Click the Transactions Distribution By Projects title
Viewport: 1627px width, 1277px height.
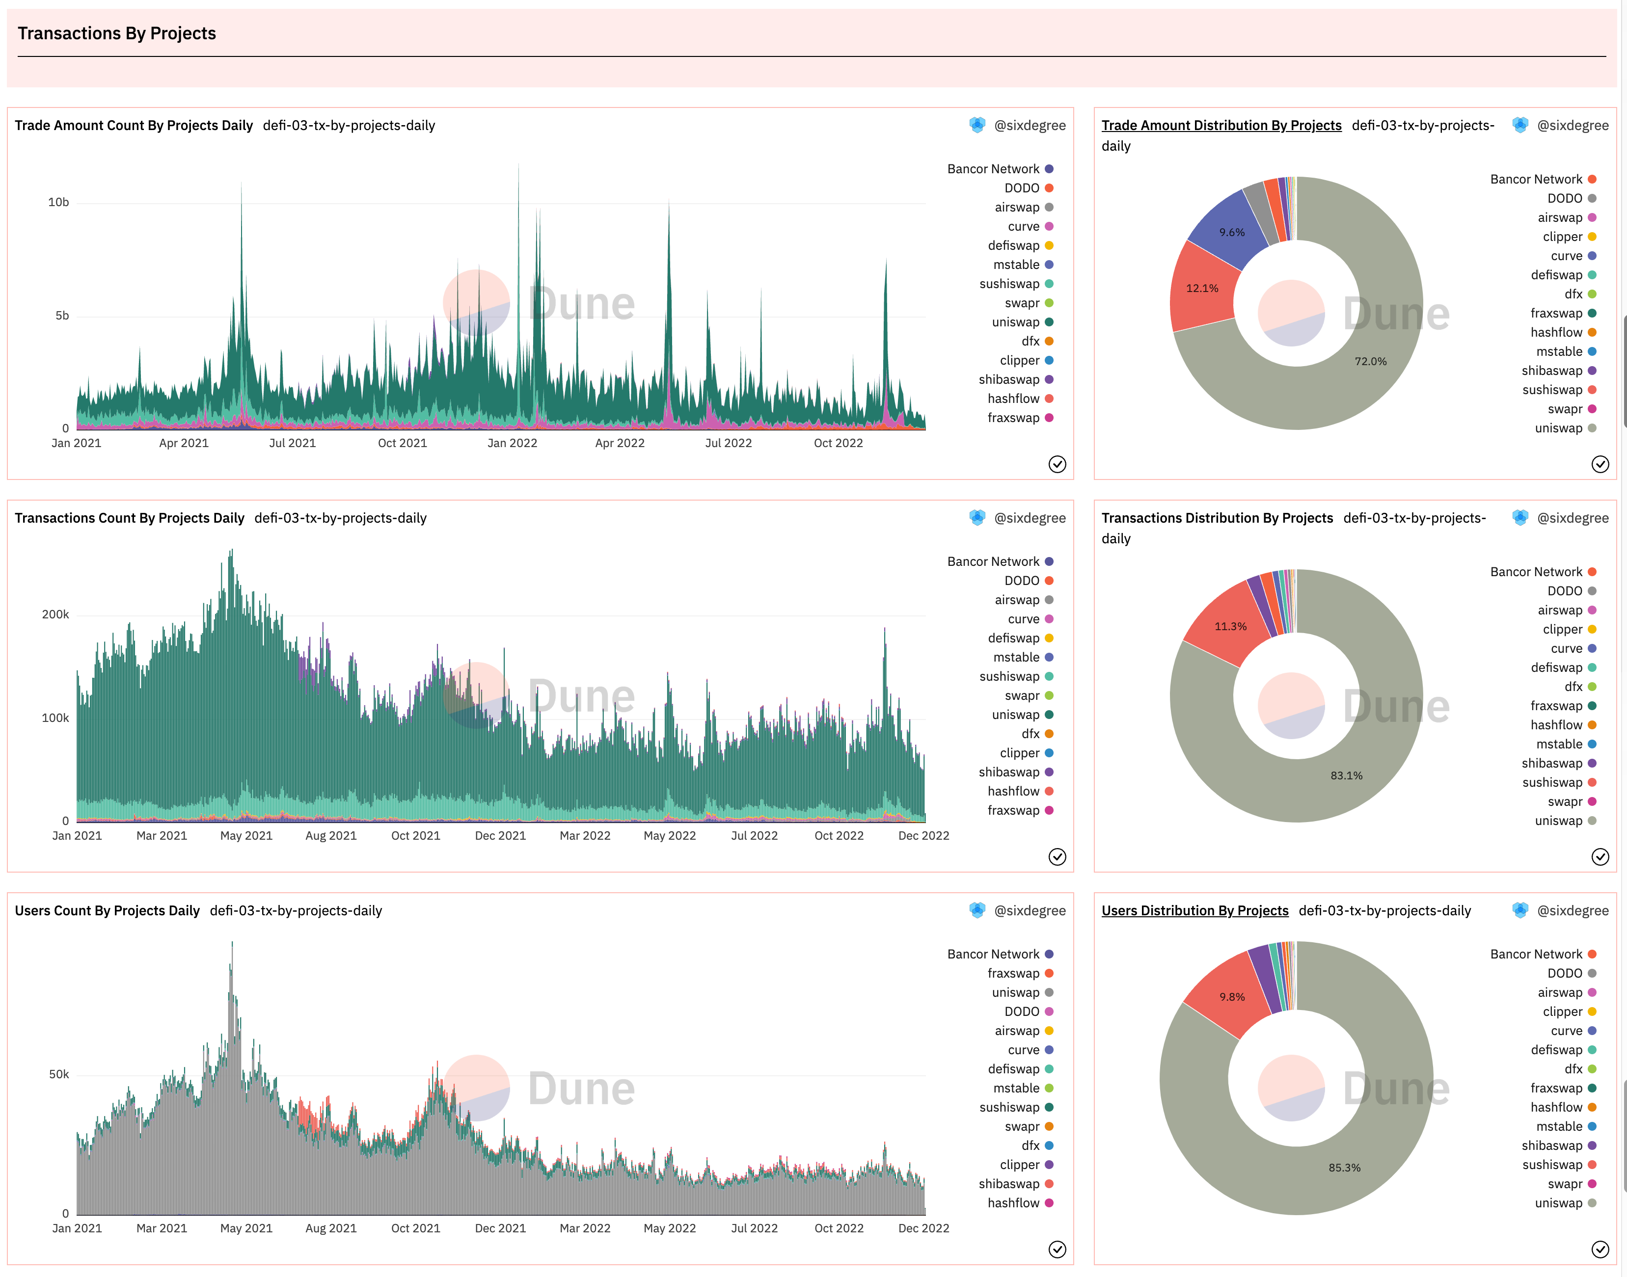pos(1217,518)
